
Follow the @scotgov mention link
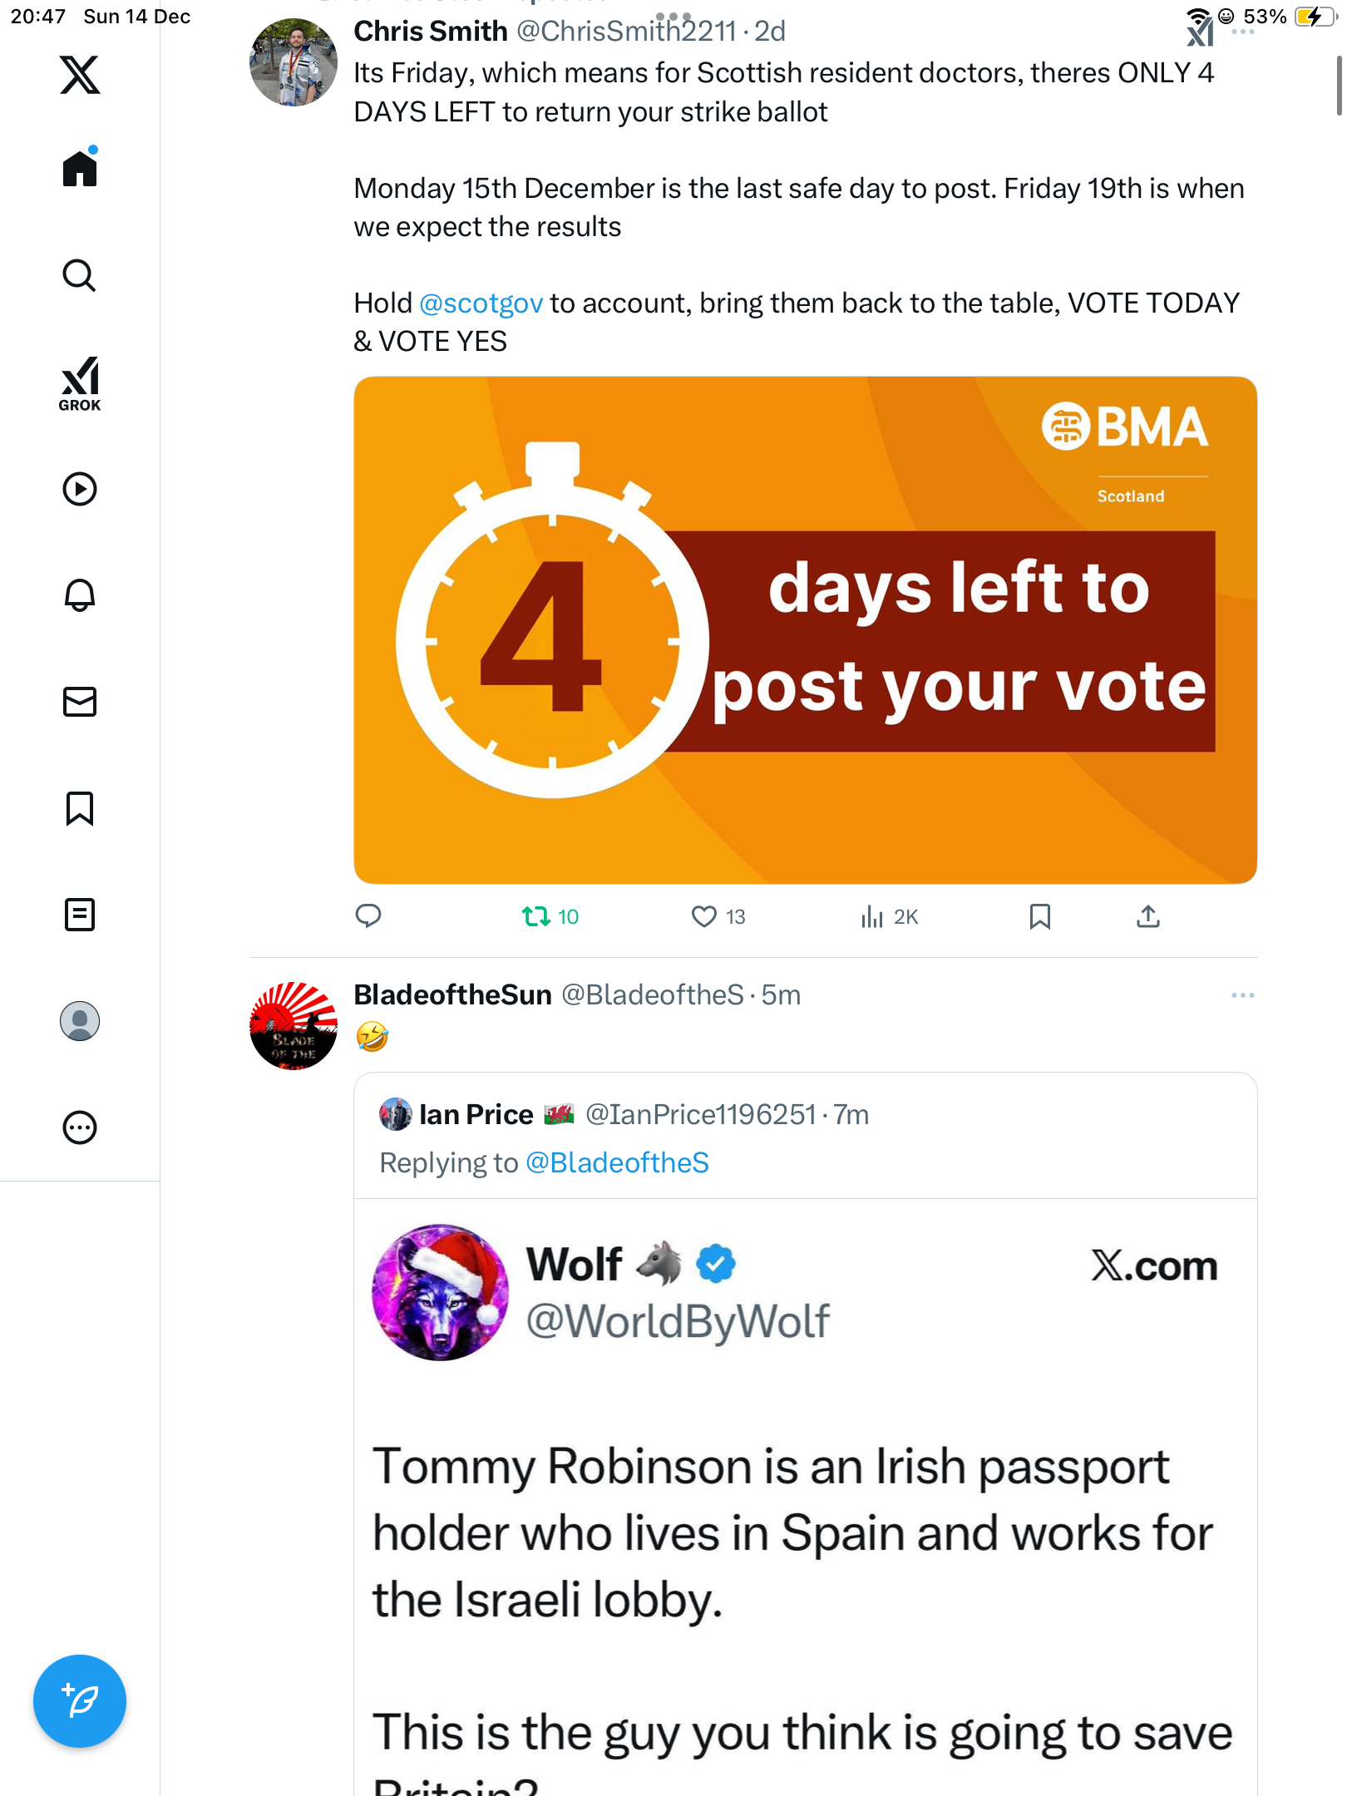pos(481,303)
